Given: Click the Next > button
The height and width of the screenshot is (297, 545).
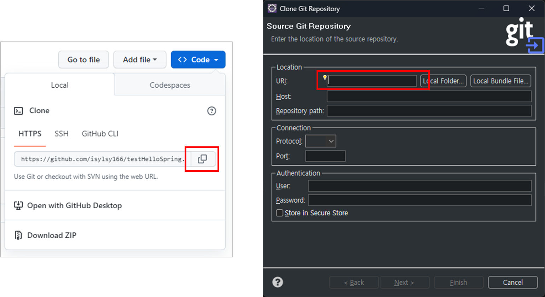Looking at the screenshot, I should [405, 283].
